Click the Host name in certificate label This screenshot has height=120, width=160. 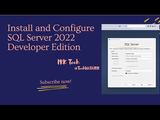click(x=117, y=76)
